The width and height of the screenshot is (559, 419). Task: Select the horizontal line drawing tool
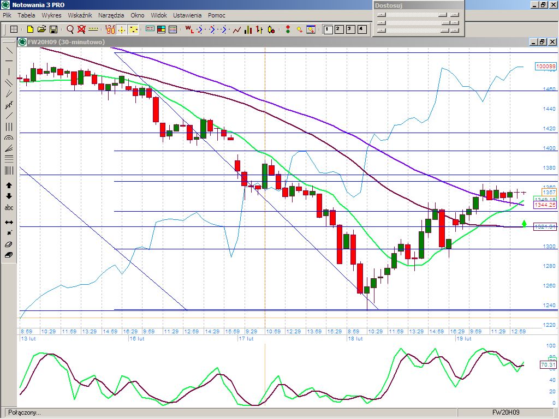click(x=9, y=61)
